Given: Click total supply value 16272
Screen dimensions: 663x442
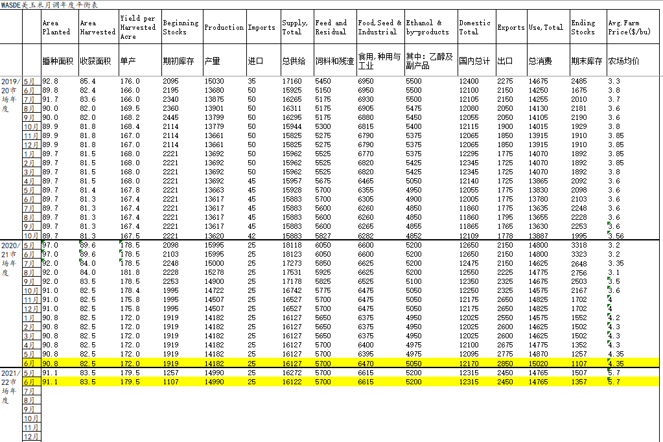Looking at the screenshot, I should click(x=292, y=373).
